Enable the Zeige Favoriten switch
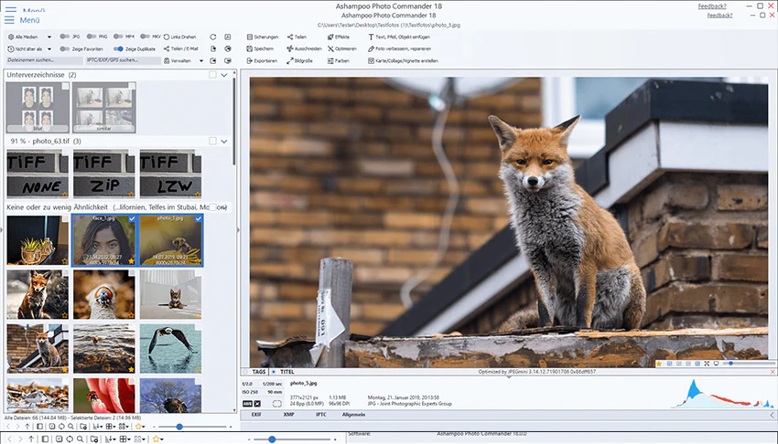The image size is (778, 444). pyautogui.click(x=64, y=49)
